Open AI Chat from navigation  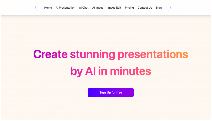(x=84, y=8)
